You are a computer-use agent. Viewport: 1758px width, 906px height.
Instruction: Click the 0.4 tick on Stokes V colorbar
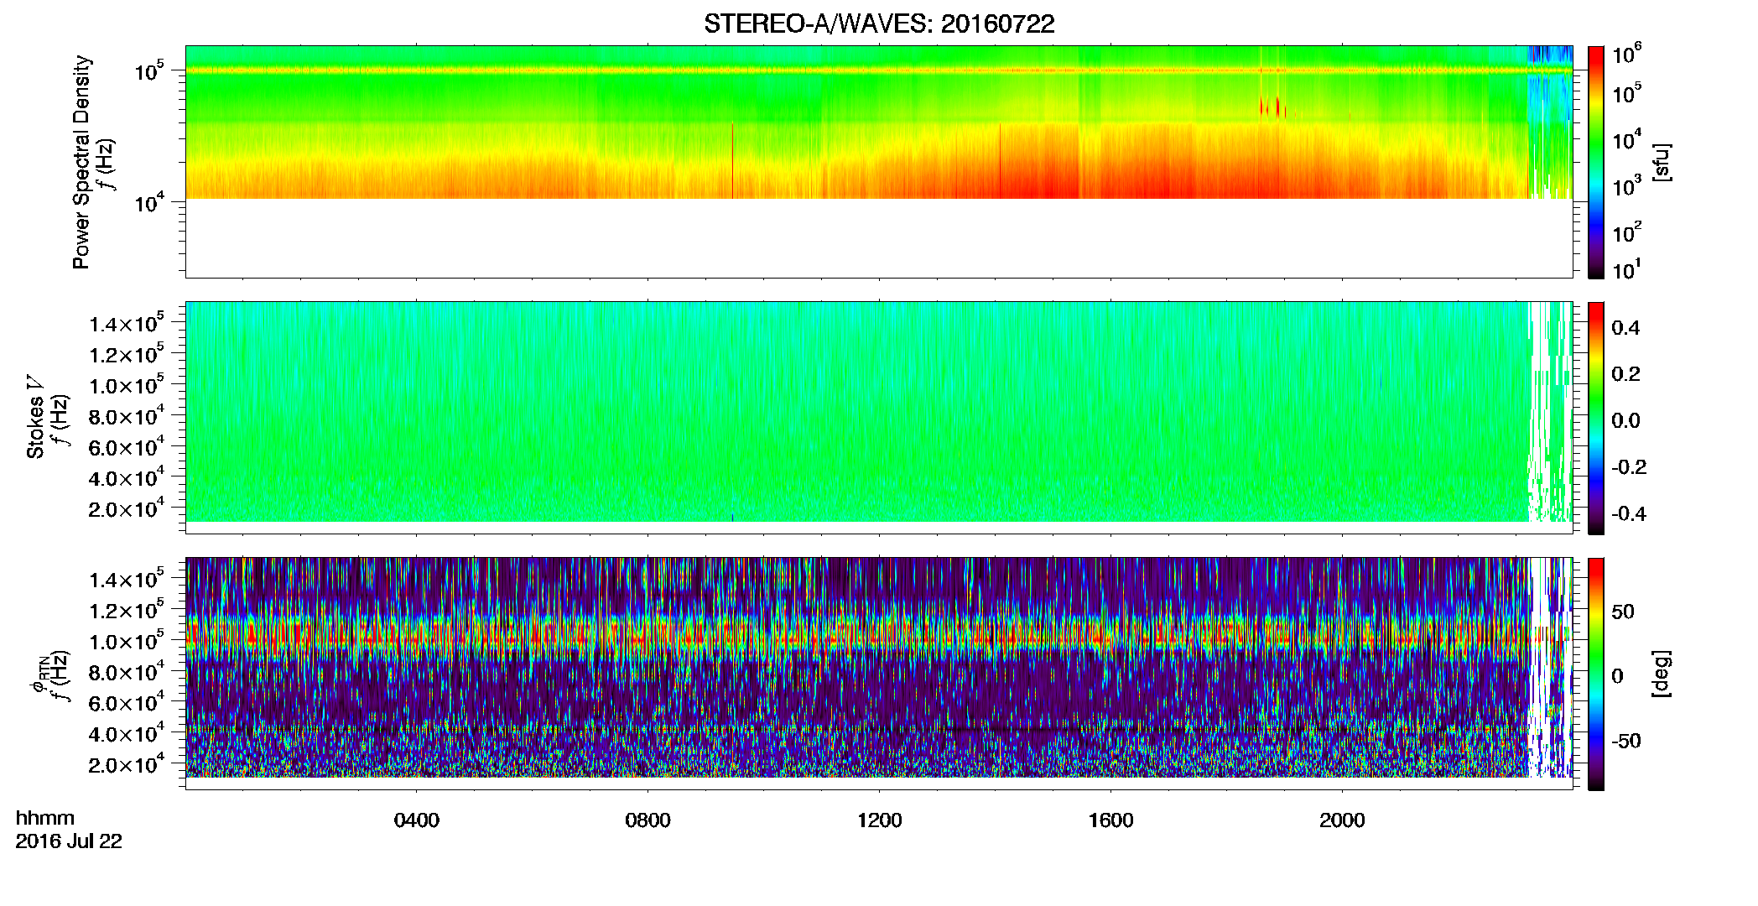coord(1625,328)
